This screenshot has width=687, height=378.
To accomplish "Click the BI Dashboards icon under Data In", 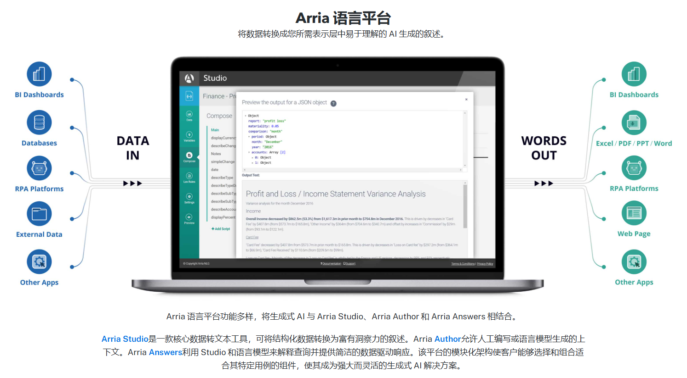I will pos(39,74).
